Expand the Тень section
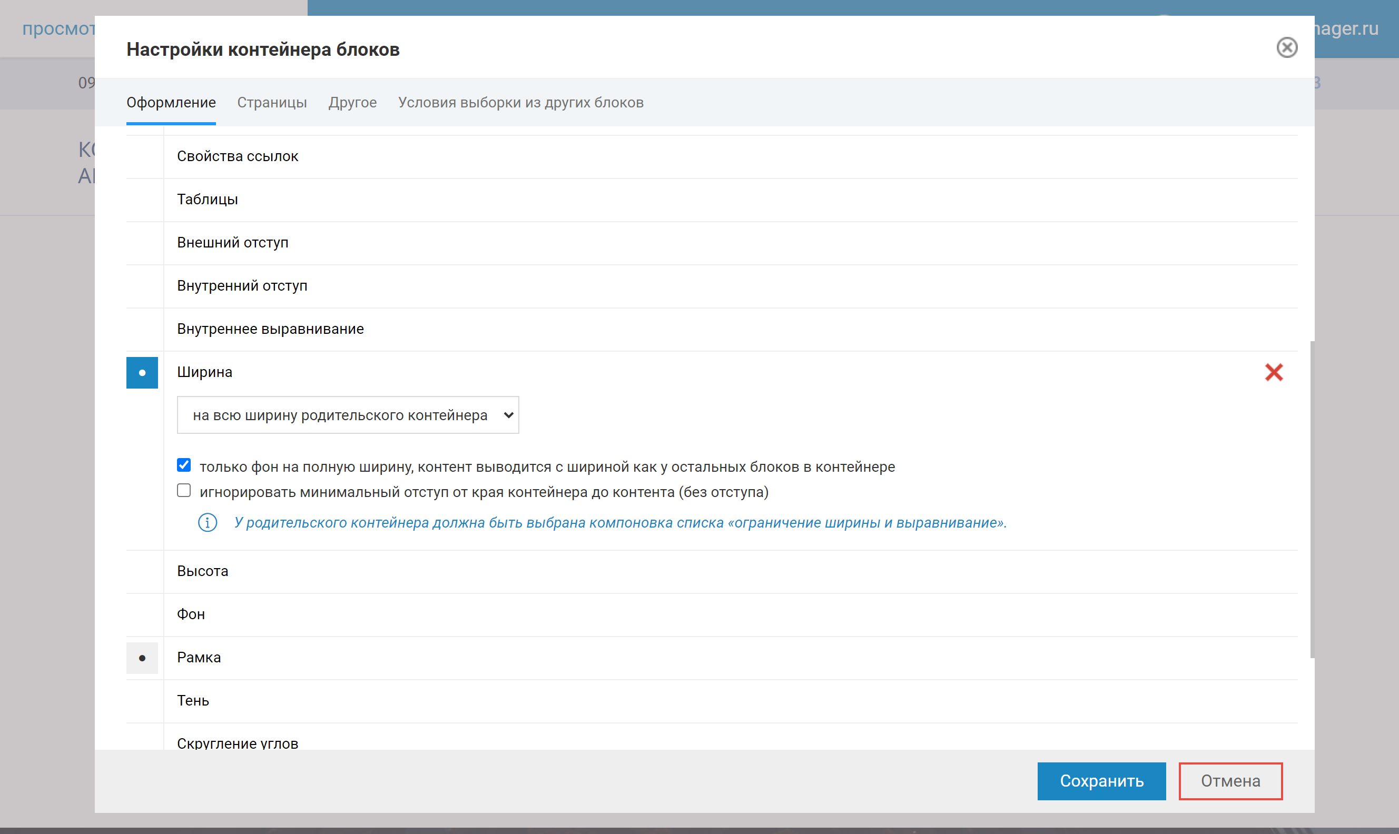The image size is (1399, 834). coord(193,701)
